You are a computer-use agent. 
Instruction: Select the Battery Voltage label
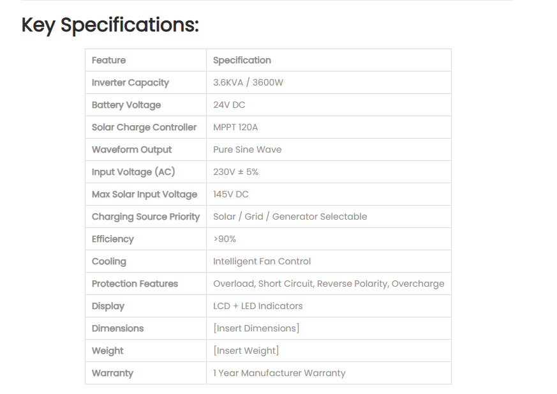point(126,105)
